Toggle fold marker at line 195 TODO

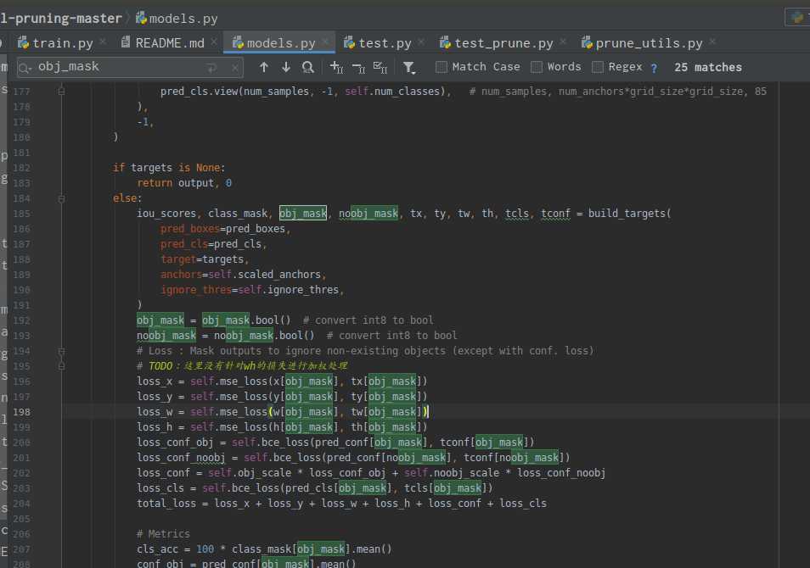[x=61, y=366]
